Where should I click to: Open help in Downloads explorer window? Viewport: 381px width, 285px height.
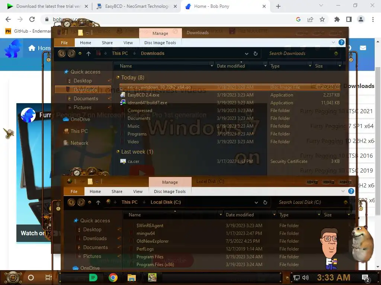click(342, 42)
